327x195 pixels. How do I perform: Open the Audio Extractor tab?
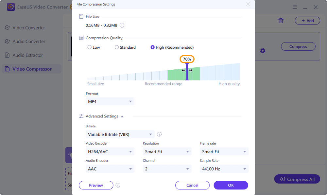pyautogui.click(x=28, y=55)
